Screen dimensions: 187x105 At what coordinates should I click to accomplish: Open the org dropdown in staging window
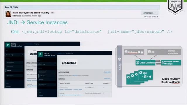point(14,55)
